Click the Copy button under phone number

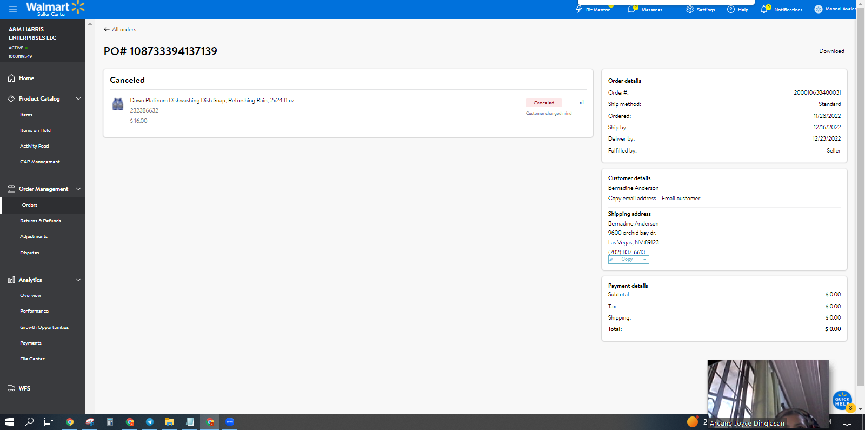coord(627,260)
